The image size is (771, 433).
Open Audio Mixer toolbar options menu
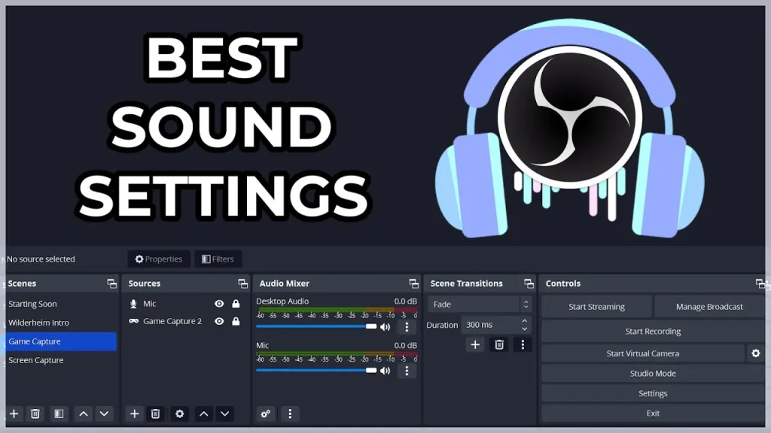coord(290,414)
